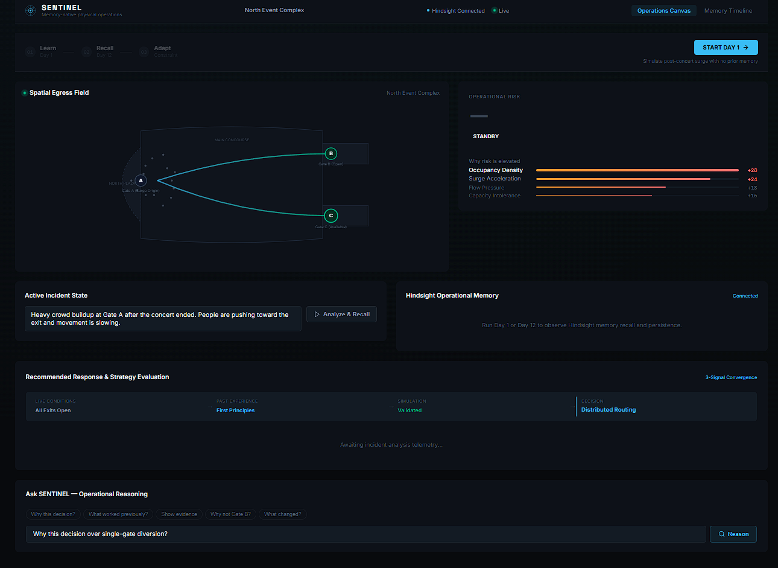The width and height of the screenshot is (778, 568).
Task: Click the Hindsight Connected status dot
Action: (x=428, y=11)
